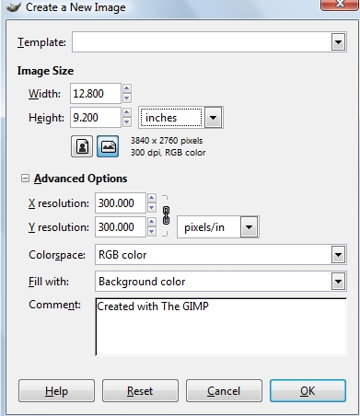Increase Height with up arrow

[x=127, y=112]
